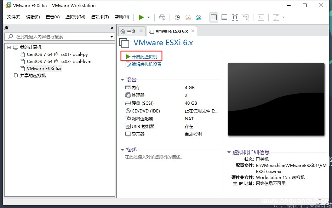Image resolution: width=332 pixels, height=208 pixels.
Task: Toggle the library panel visibility icon
Action: (x=213, y=17)
